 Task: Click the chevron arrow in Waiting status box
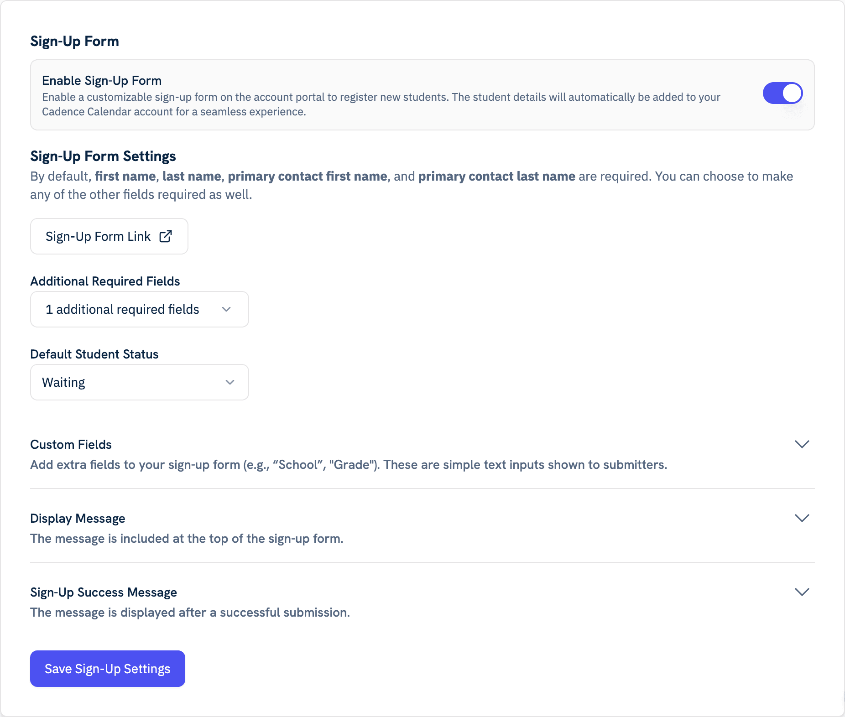[230, 382]
